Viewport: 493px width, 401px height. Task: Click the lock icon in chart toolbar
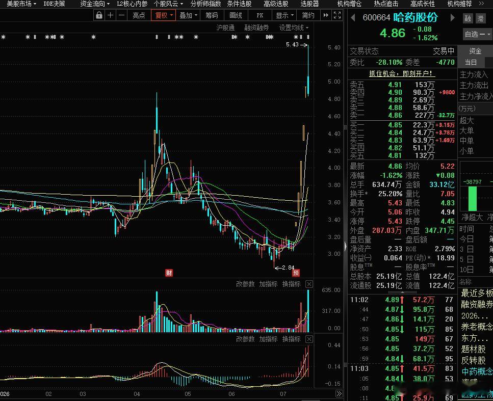click(99, 15)
